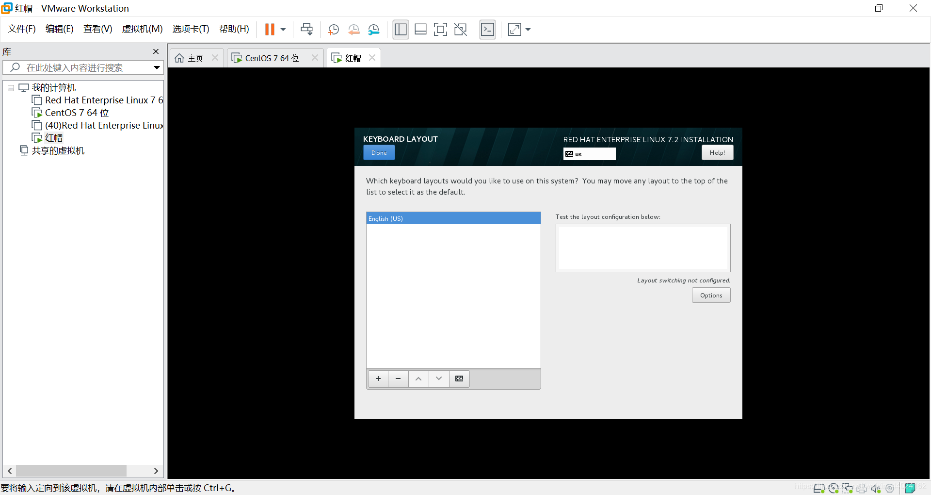Screen dimensions: 931x495
Task: Revert VM to previous snapshot icon
Action: [x=354, y=30]
